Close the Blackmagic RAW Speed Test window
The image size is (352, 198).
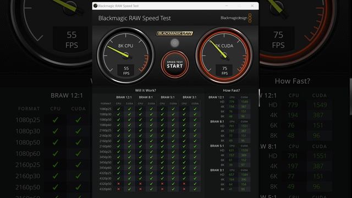[252, 6]
